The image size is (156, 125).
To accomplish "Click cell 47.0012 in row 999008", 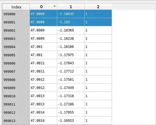I will pyautogui.click(x=43, y=79).
